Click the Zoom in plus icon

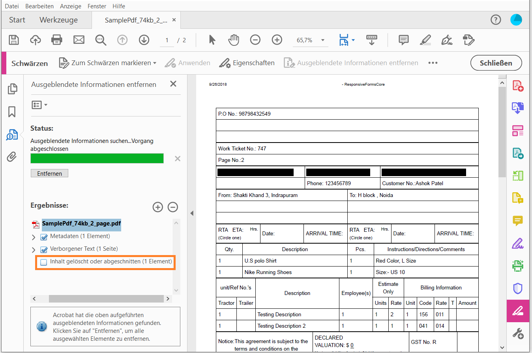pyautogui.click(x=277, y=40)
